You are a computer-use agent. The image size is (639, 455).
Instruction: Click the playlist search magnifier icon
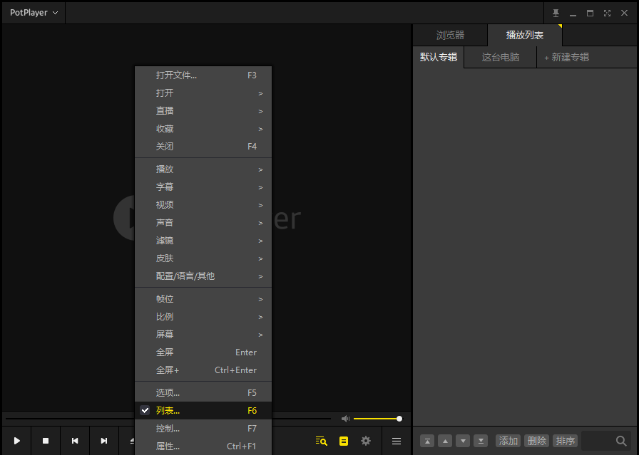621,441
